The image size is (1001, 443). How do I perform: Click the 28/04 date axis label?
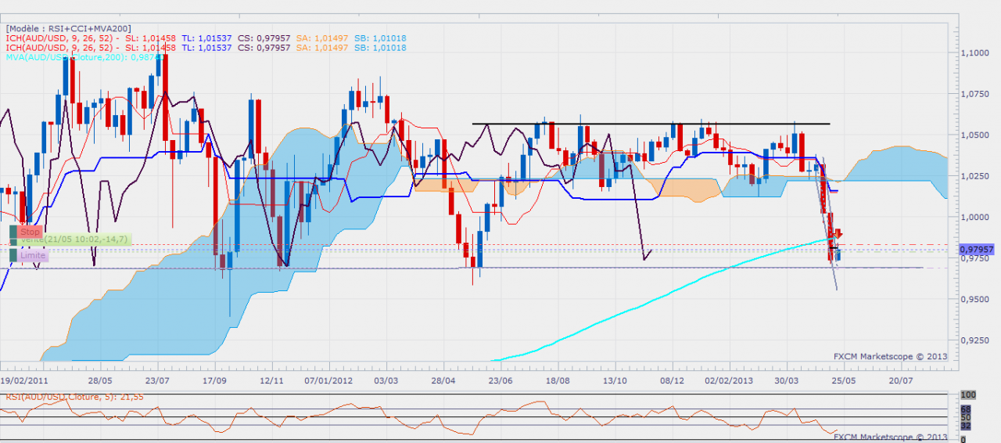pos(443,380)
